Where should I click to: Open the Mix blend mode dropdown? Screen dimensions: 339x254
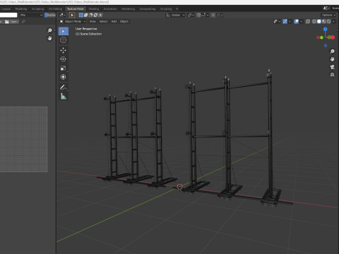coord(31,15)
